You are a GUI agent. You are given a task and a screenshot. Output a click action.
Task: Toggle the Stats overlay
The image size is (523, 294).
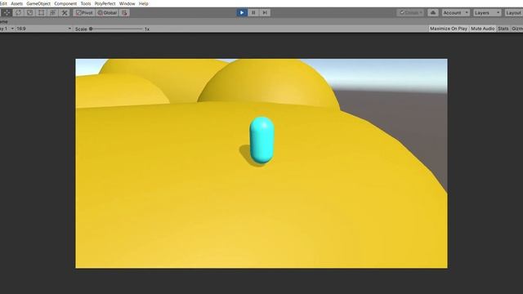click(x=503, y=29)
